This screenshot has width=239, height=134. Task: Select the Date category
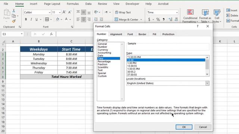point(100,55)
